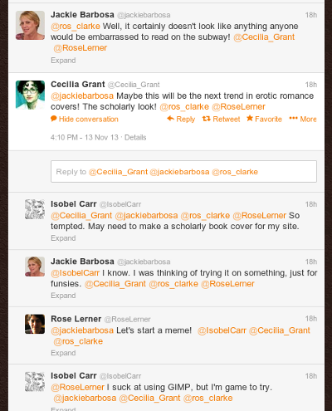Open @RoseLerner mention in Cecilia's tweet
The width and height of the screenshot is (332, 411).
238,106
